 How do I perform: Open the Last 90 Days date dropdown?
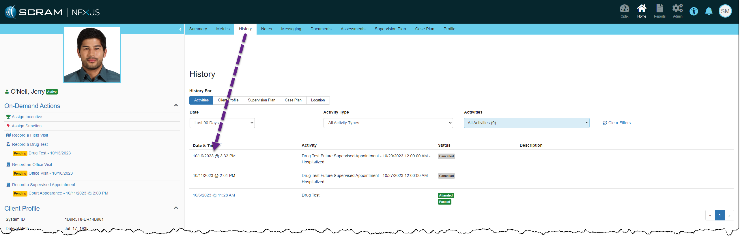point(222,123)
